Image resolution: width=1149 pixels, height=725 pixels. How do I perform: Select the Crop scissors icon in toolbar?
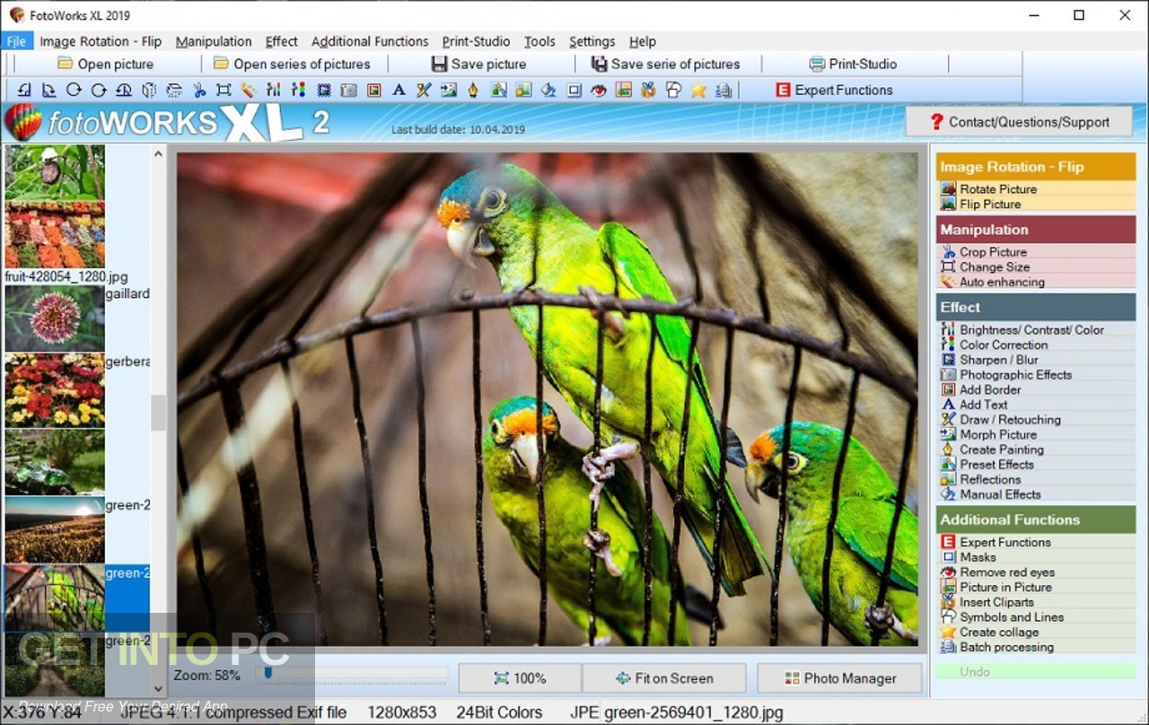tap(199, 90)
